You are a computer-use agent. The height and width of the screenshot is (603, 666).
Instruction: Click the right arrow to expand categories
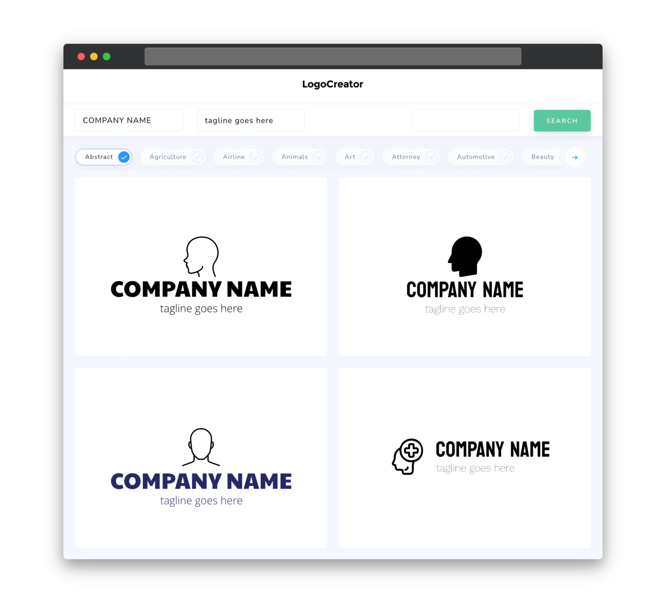(575, 157)
